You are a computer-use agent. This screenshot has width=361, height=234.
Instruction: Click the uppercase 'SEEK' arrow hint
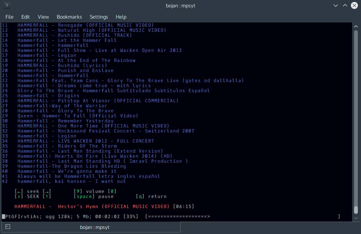(x=33, y=196)
